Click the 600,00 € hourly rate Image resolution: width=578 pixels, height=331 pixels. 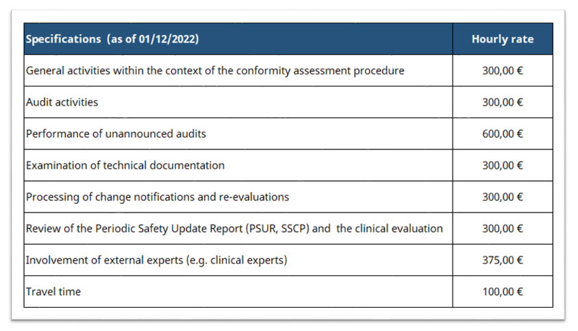[x=502, y=134]
